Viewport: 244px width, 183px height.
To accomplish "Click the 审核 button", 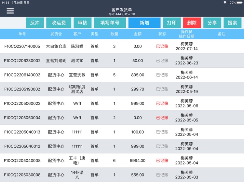I will [x=83, y=23].
